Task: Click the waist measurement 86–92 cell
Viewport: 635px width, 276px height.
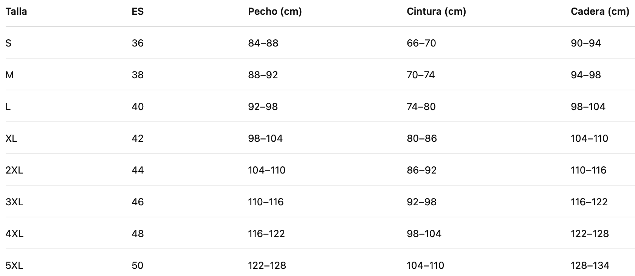Action: pos(421,171)
